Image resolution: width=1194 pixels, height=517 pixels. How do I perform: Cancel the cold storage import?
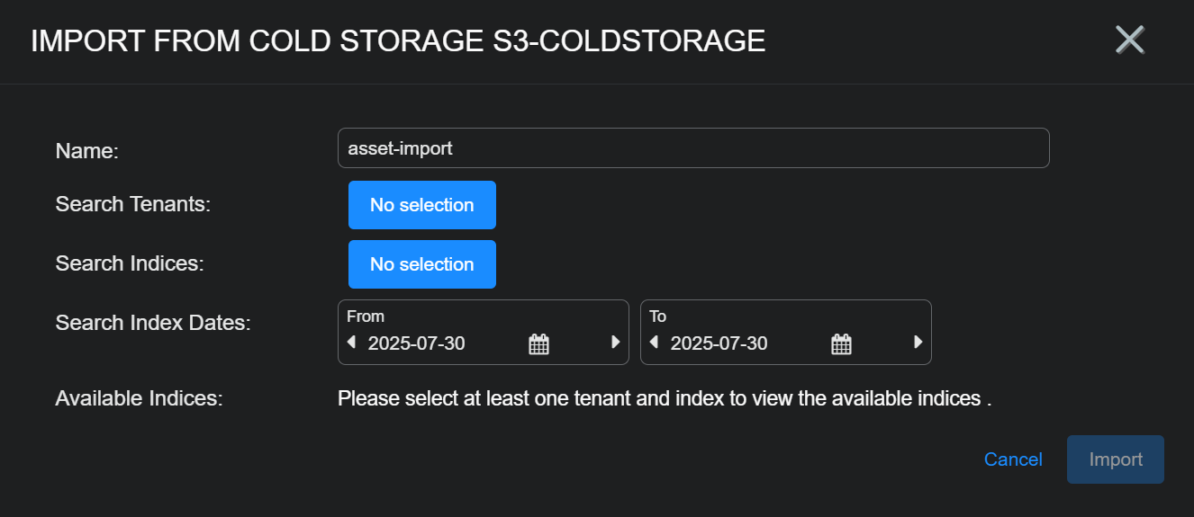1013,459
